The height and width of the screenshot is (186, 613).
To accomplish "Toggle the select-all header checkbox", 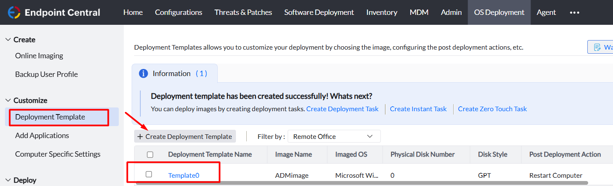I will coord(150,155).
